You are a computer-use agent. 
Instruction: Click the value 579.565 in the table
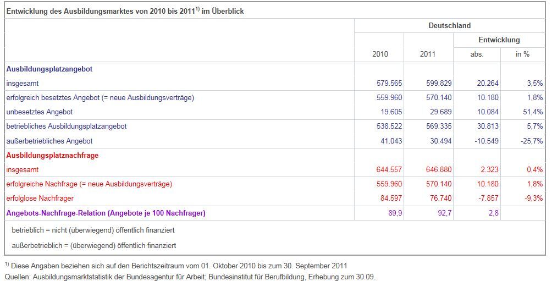(389, 83)
